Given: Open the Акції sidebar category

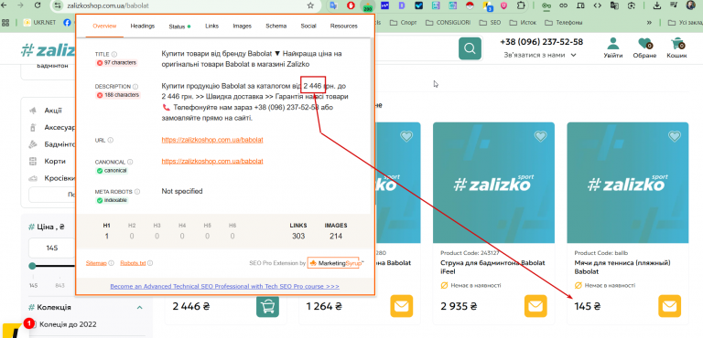Looking at the screenshot, I should (53, 111).
